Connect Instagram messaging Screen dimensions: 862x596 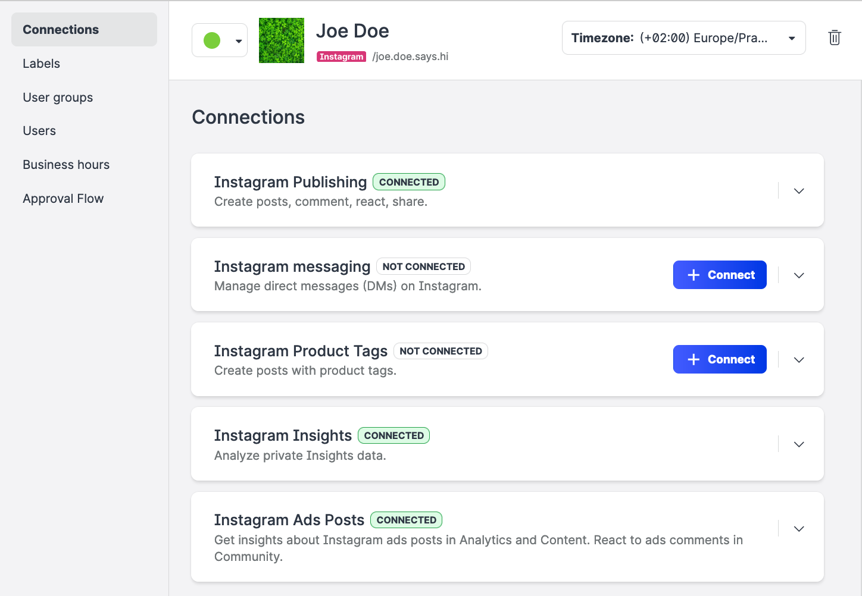(x=720, y=275)
